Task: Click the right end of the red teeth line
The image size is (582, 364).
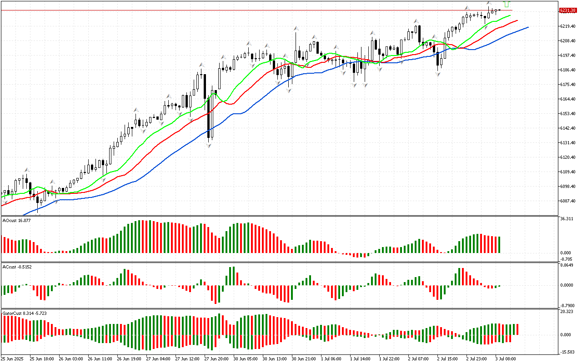Action: tap(517, 20)
